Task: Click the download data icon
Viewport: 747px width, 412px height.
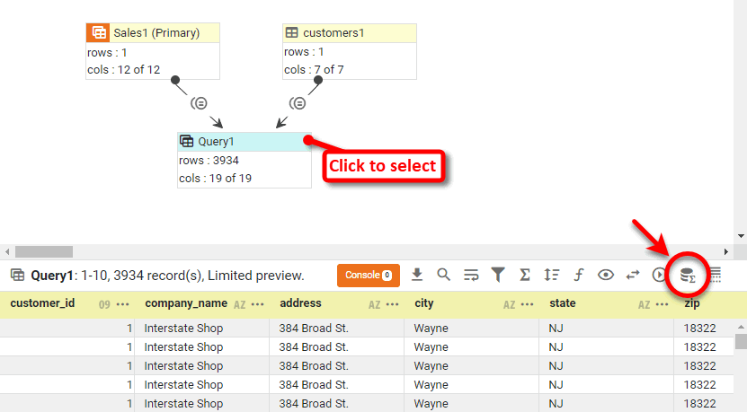Action: [417, 275]
